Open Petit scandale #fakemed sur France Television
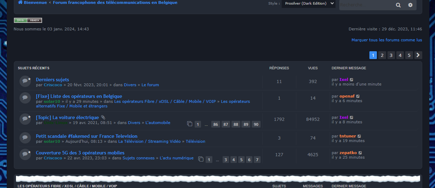This screenshot has width=435, height=188. [87, 136]
